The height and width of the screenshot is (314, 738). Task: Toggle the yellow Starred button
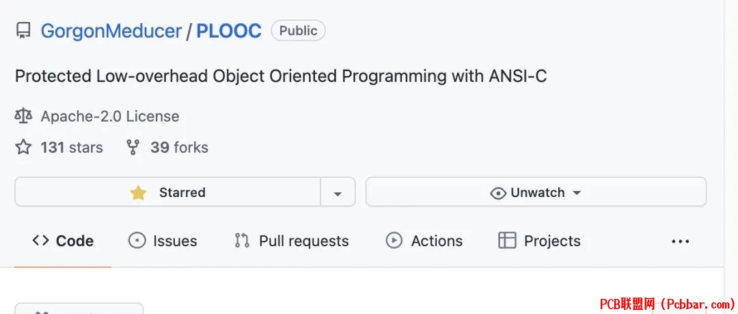pyautogui.click(x=168, y=192)
